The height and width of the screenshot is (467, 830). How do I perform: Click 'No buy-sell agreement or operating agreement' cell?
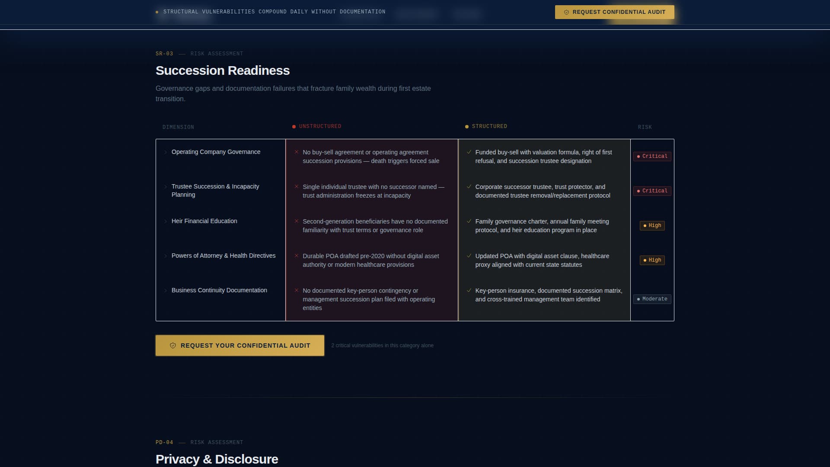coord(371,157)
